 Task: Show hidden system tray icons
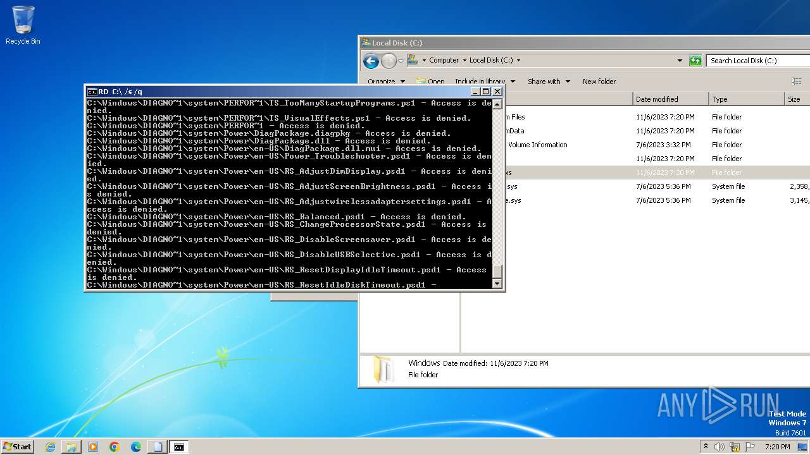tap(706, 447)
